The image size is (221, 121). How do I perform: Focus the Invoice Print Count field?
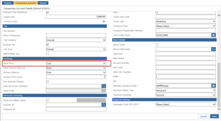[x=76, y=77]
